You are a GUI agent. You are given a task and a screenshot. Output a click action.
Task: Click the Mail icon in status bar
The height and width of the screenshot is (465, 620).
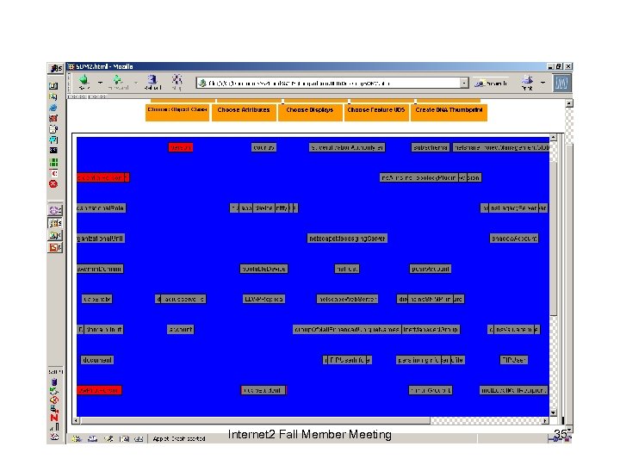(92, 438)
